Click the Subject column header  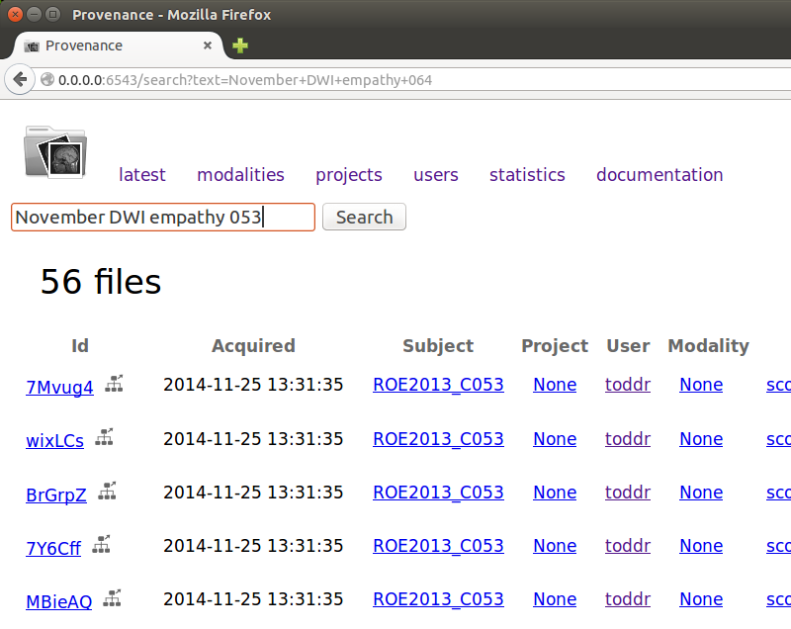point(438,346)
